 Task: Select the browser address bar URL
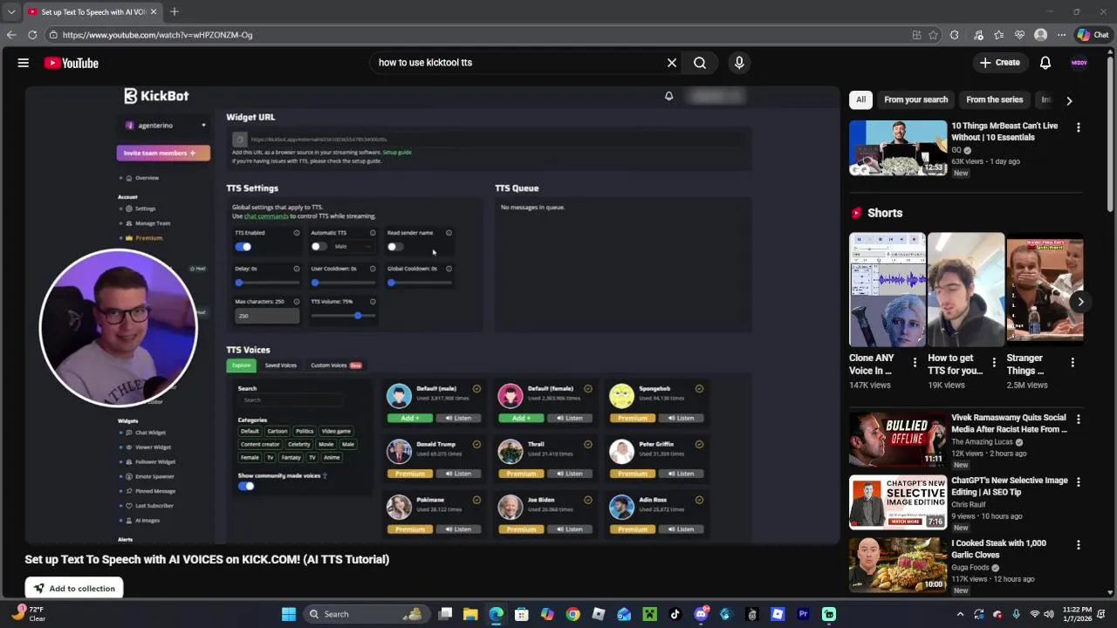pos(157,35)
